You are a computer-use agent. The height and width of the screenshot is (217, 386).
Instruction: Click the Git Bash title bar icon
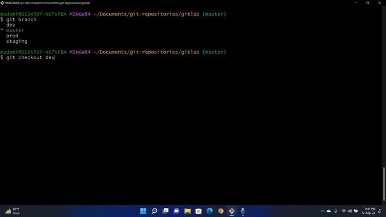[2, 3]
